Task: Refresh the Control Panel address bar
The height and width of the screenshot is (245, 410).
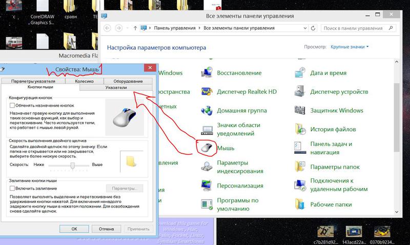Action: pos(313,28)
